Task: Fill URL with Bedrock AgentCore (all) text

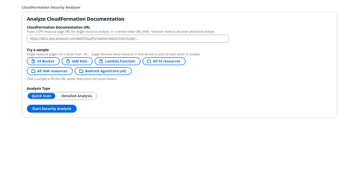Action: 105,71
